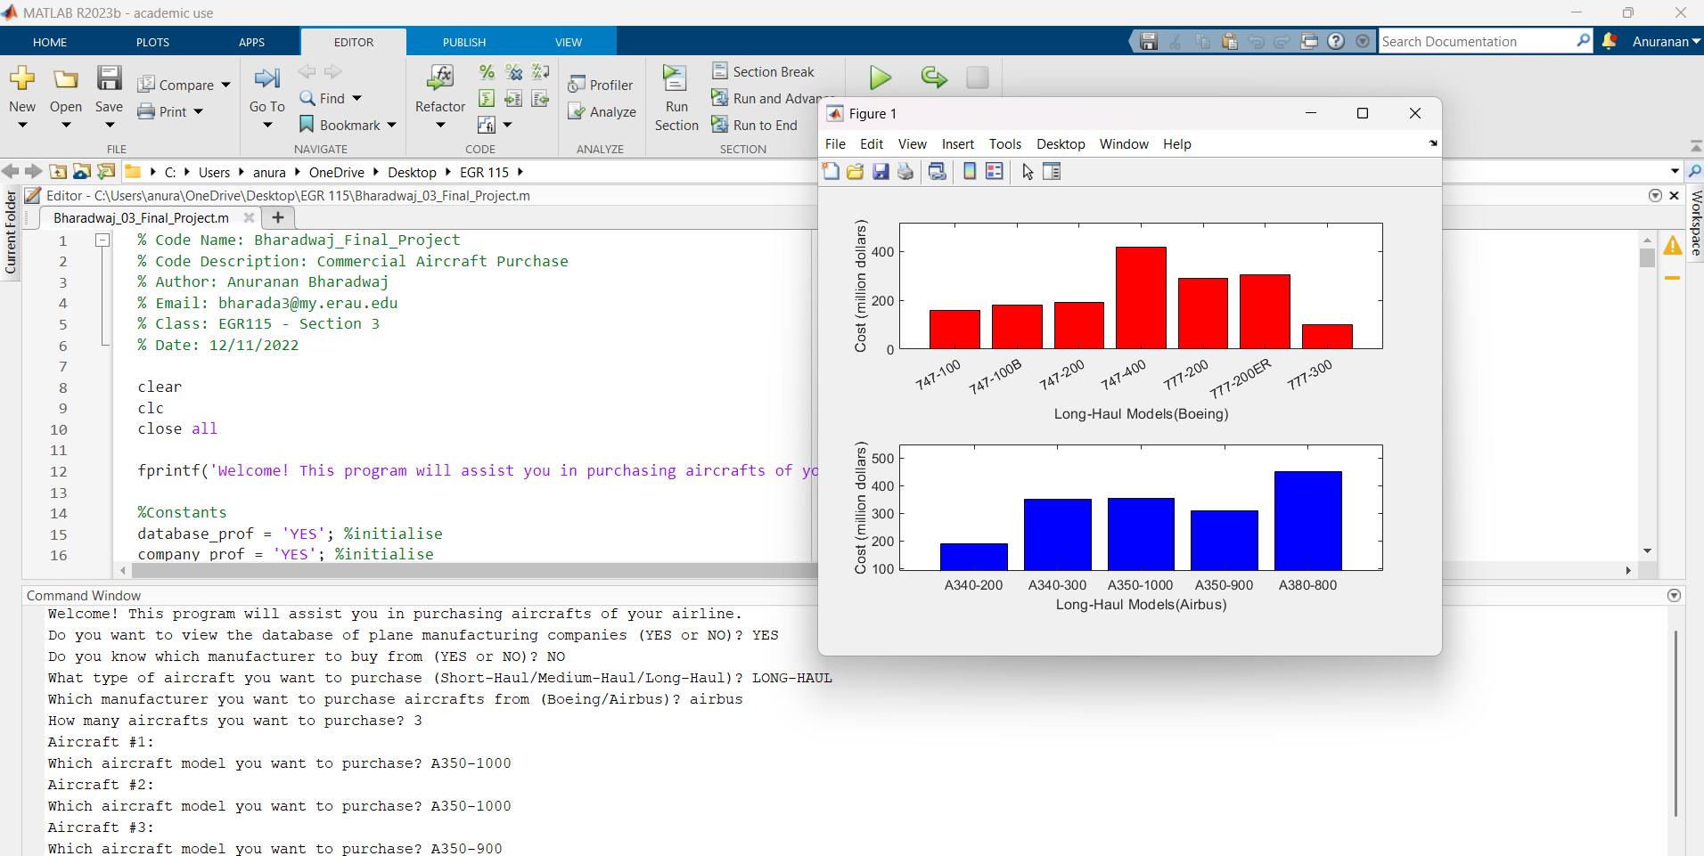Open the Insert menu in Figure 1
The image size is (1704, 856).
tap(957, 144)
